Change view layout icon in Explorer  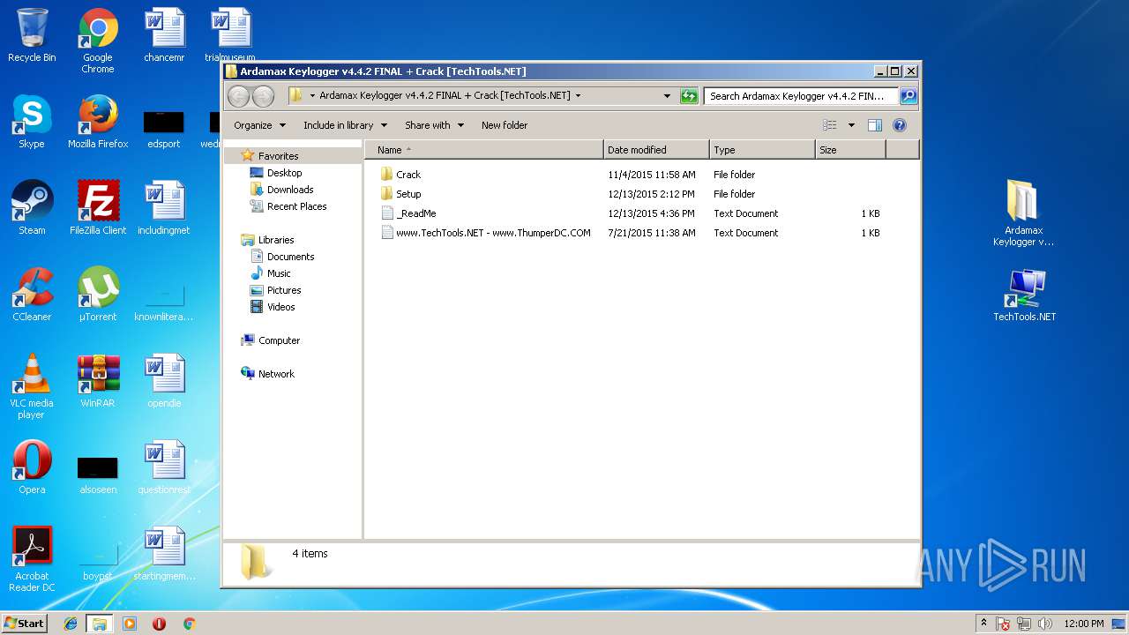coord(829,125)
